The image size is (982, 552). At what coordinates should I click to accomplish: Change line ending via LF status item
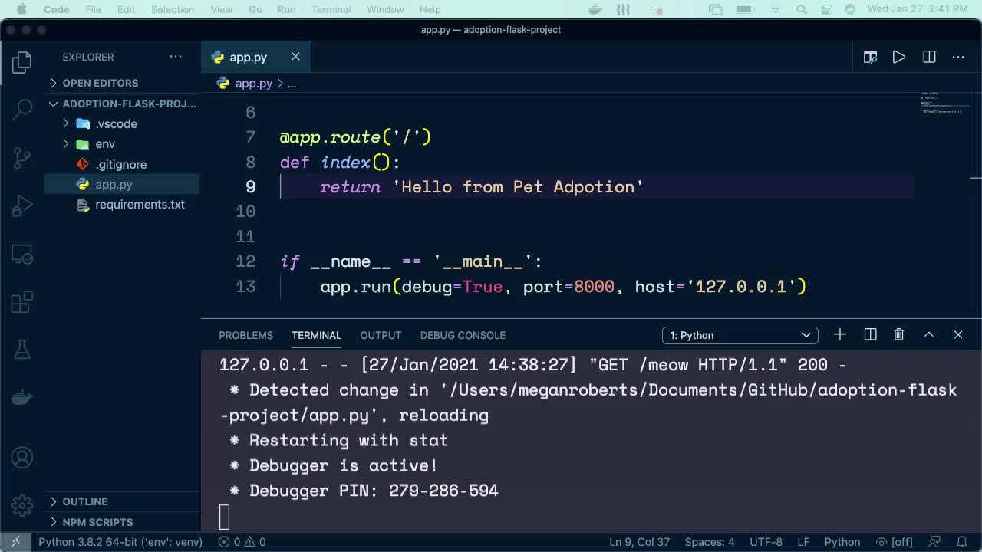coord(803,541)
